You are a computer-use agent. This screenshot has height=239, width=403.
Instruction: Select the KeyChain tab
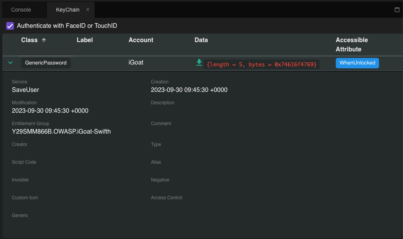point(68,10)
